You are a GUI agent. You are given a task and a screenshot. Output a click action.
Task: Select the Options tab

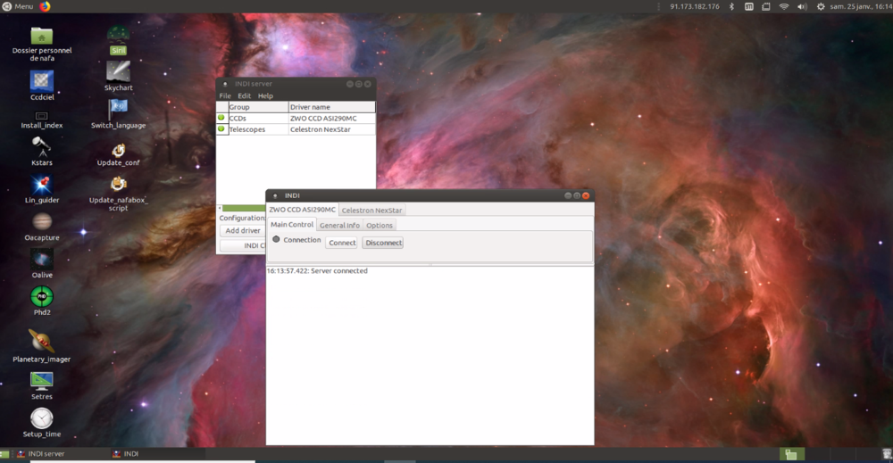click(x=380, y=225)
